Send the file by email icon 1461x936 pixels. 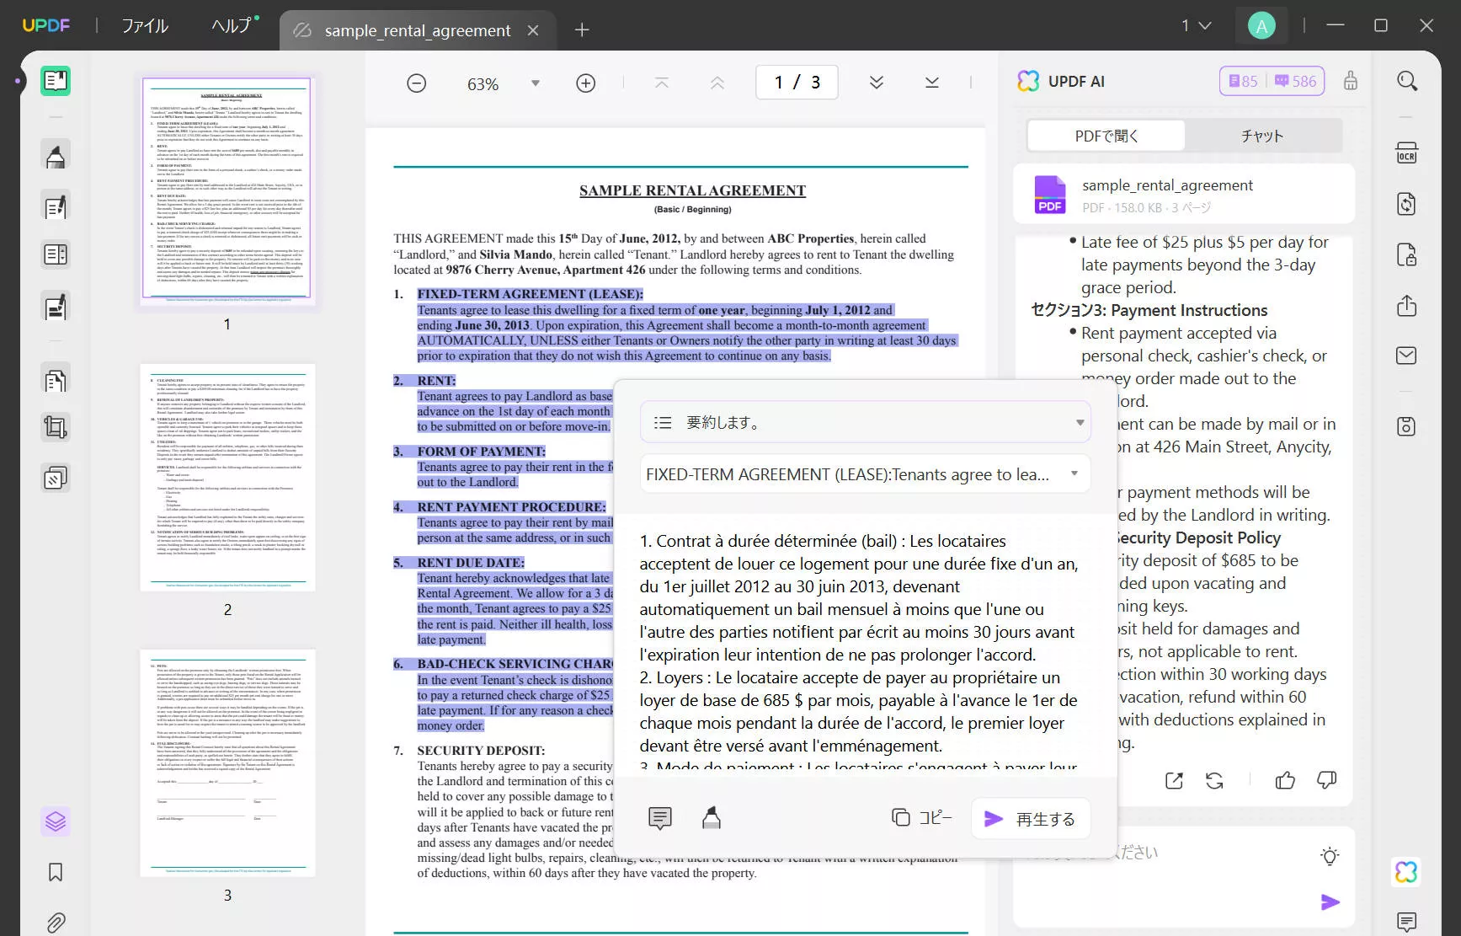[x=1407, y=356]
